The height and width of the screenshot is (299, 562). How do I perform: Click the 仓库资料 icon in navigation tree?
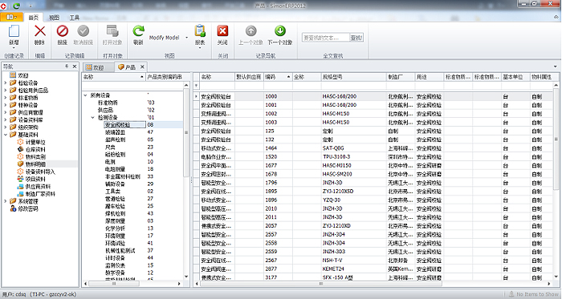tap(20, 149)
